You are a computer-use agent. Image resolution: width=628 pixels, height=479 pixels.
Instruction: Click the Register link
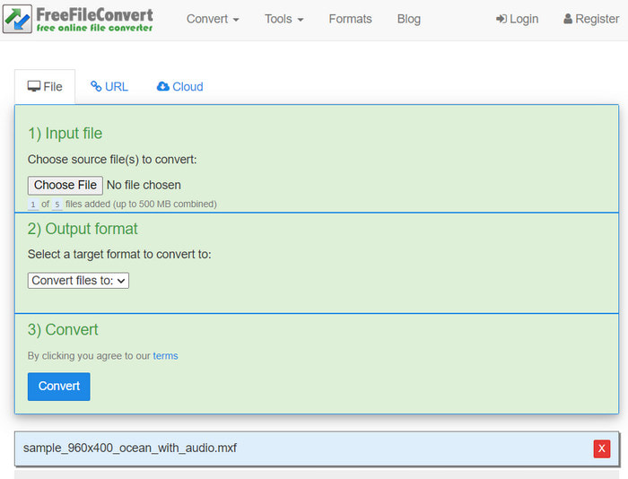pyautogui.click(x=591, y=19)
